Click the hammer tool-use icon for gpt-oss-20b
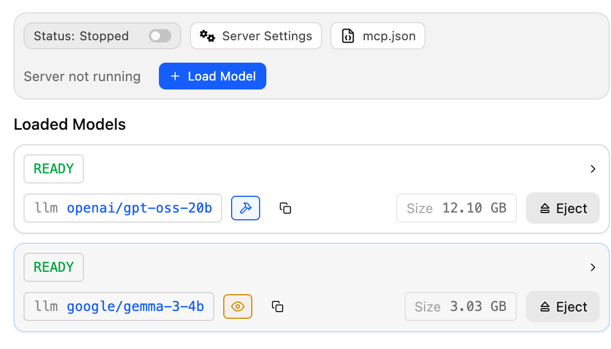Image resolution: width=611 pixels, height=349 pixels. [246, 208]
